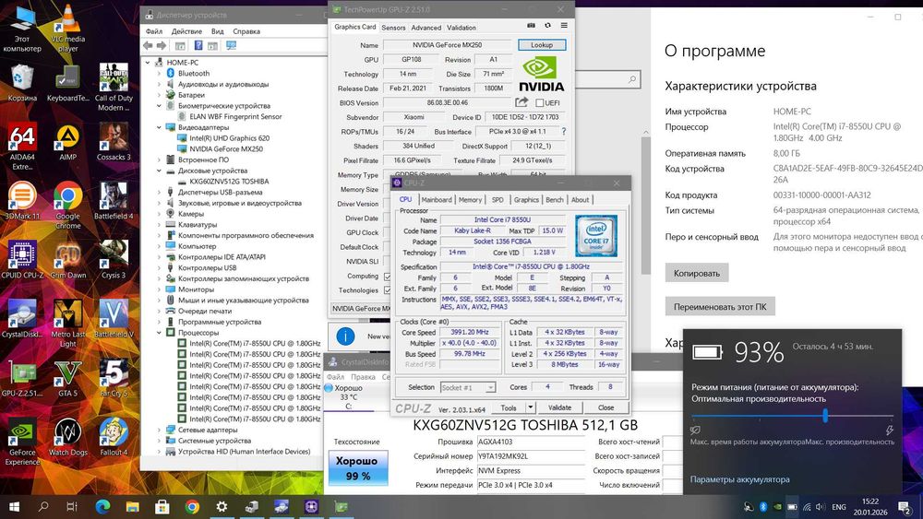Screen dimensions: 923x519
Task: Open the CPU-Z Tools dropdown arrow
Action: point(531,407)
